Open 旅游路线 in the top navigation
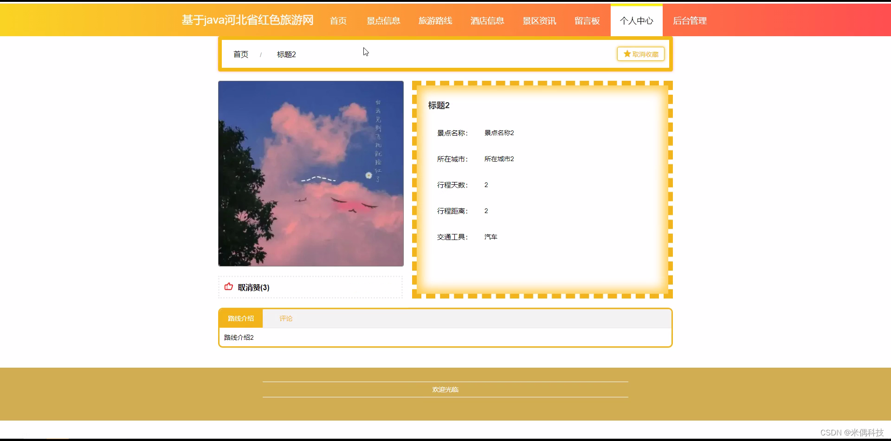 pyautogui.click(x=435, y=20)
